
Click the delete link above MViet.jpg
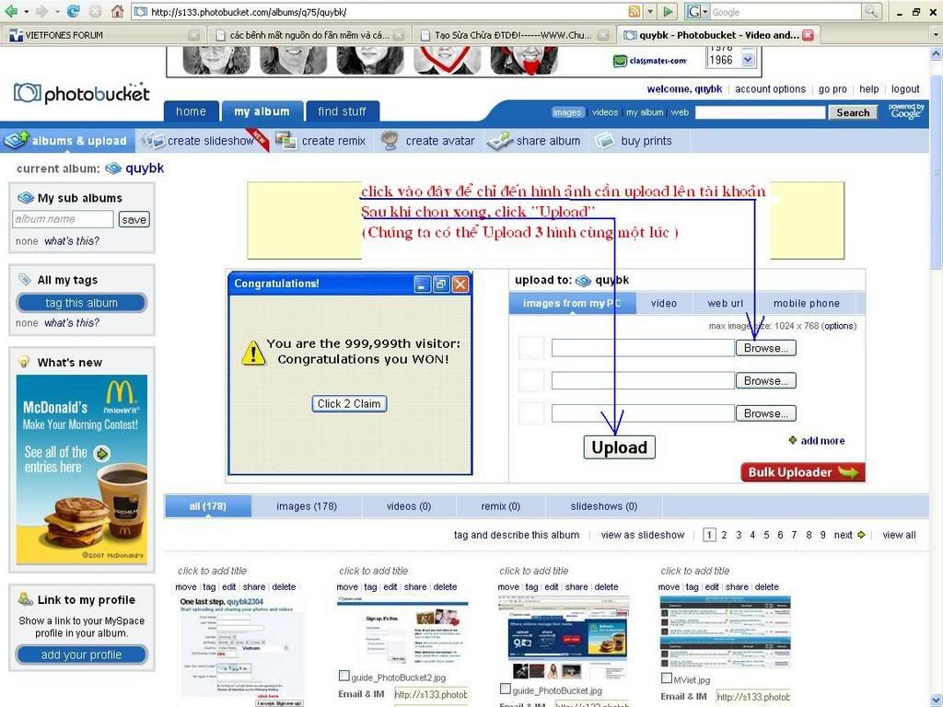coord(767,586)
